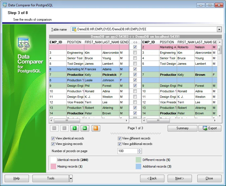Uncheck View additional records
Viewport: 226px width, 186px height.
120,144
